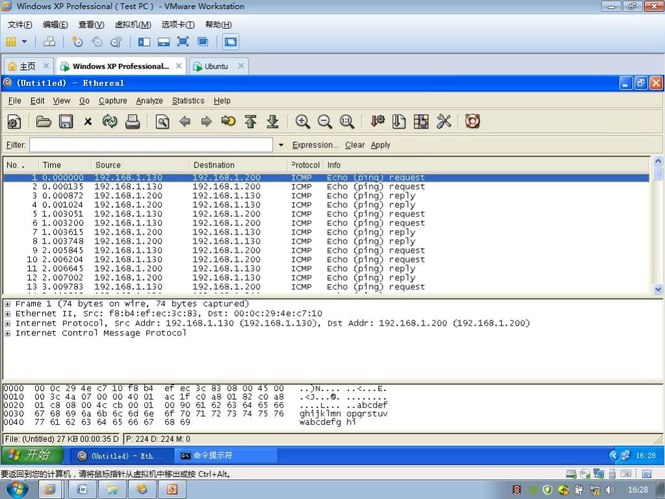The width and height of the screenshot is (665, 499).
Task: Open Ethereal's File menu
Action: click(x=14, y=101)
